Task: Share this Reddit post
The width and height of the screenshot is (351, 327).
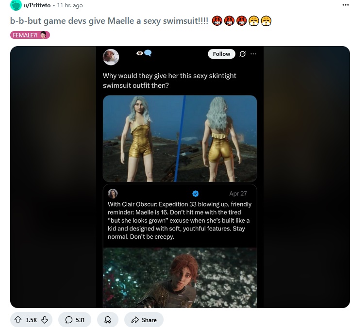Action: [144, 320]
